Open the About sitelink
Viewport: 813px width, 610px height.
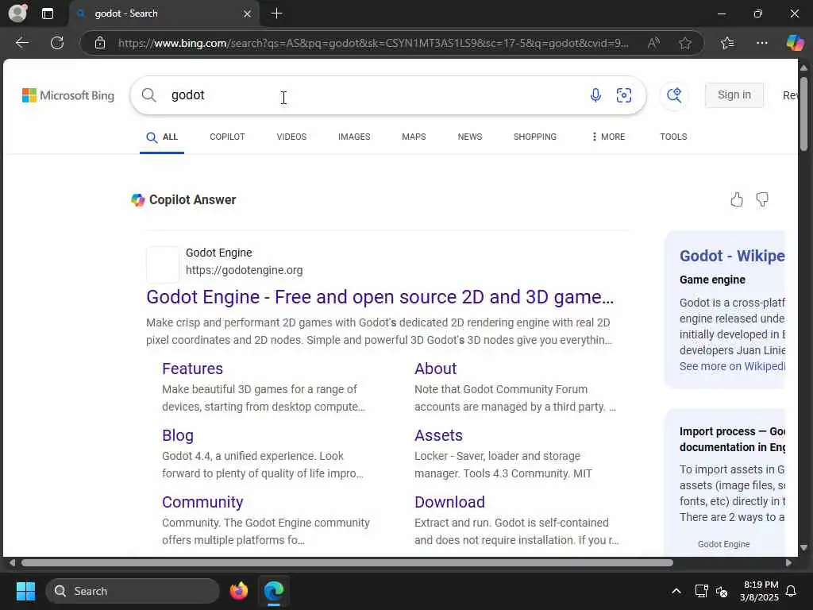436,369
